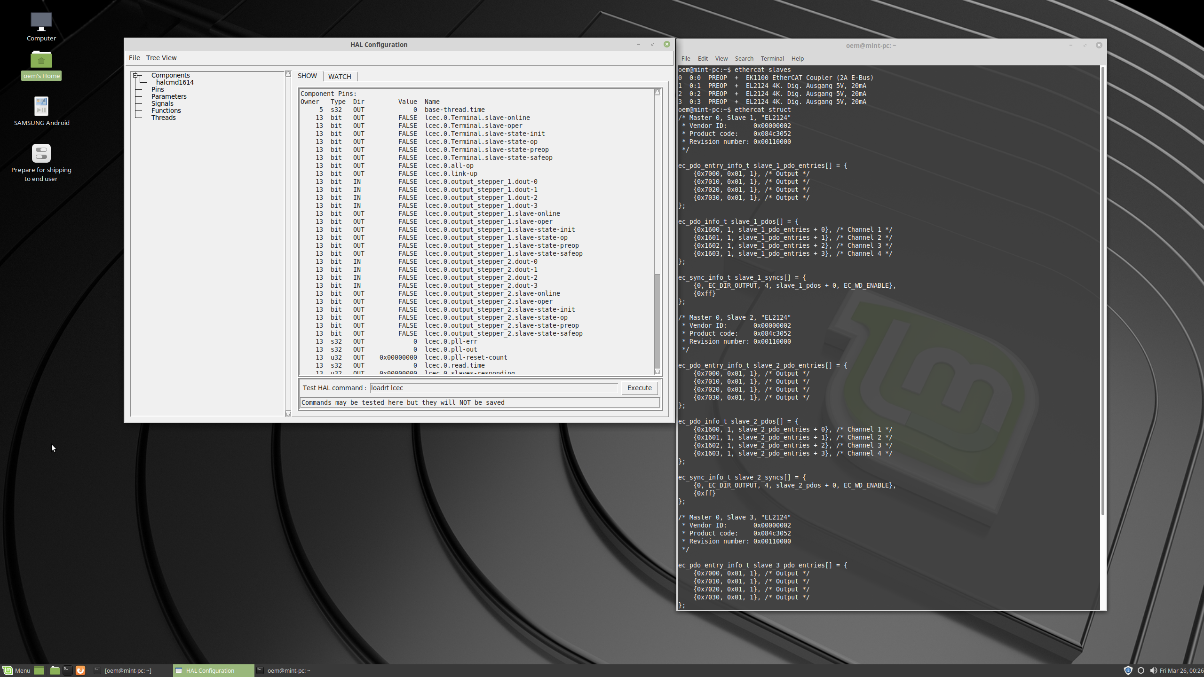Screen dimensions: 1204x677
Task: Select Signals in the tree
Action: coord(162,103)
